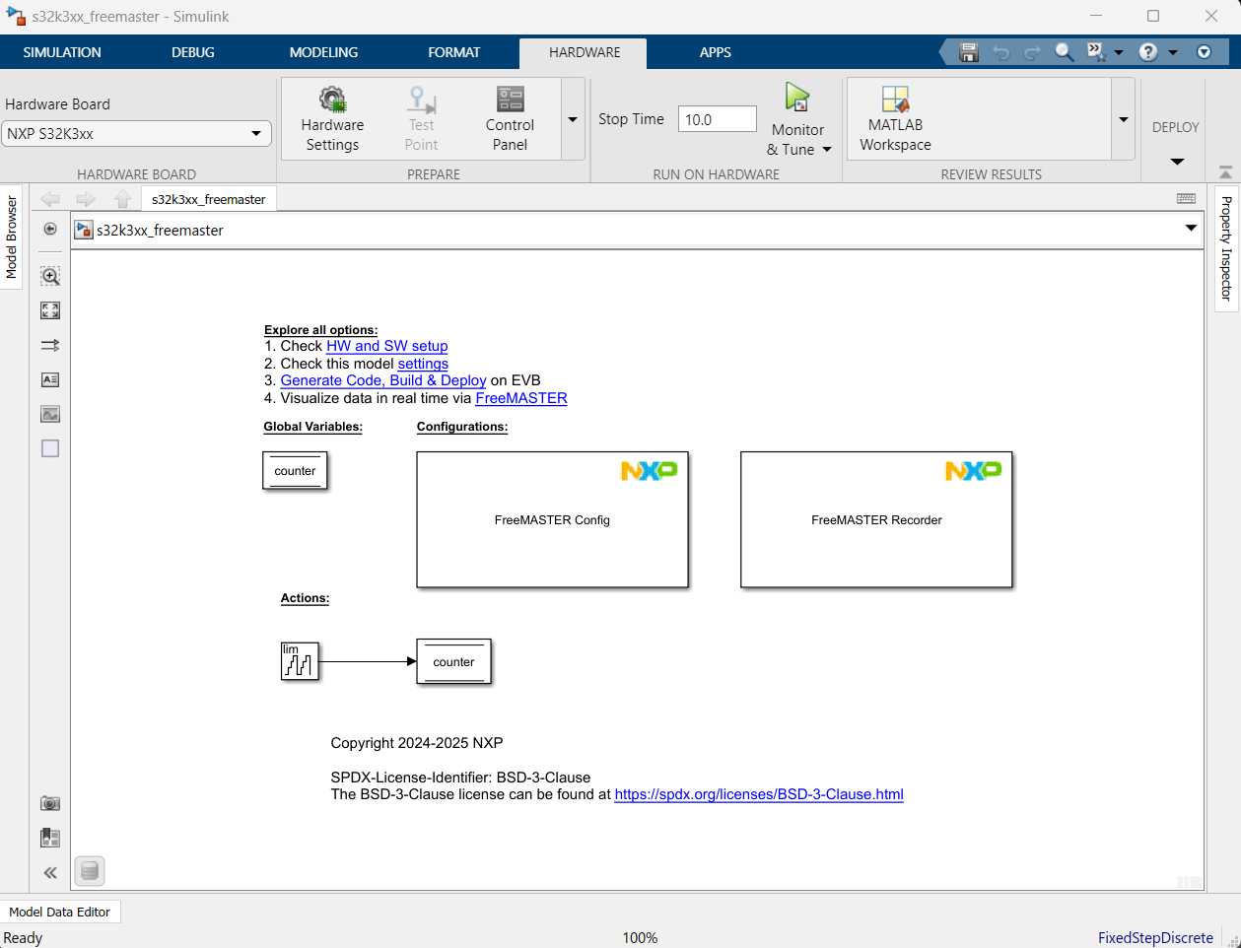Click the favorite commands icon
Viewport: 1241px width, 948px height.
[1095, 52]
